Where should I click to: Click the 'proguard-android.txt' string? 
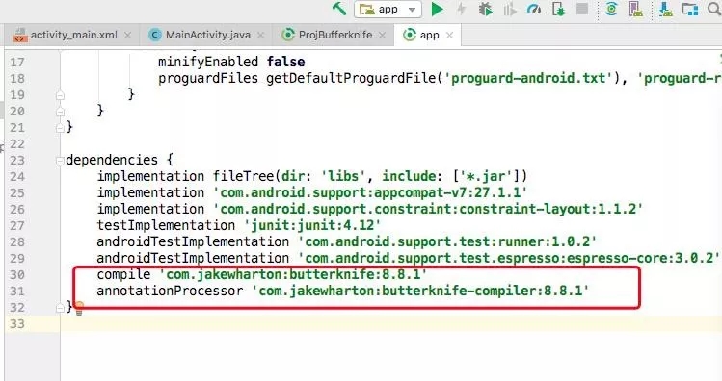pos(527,78)
